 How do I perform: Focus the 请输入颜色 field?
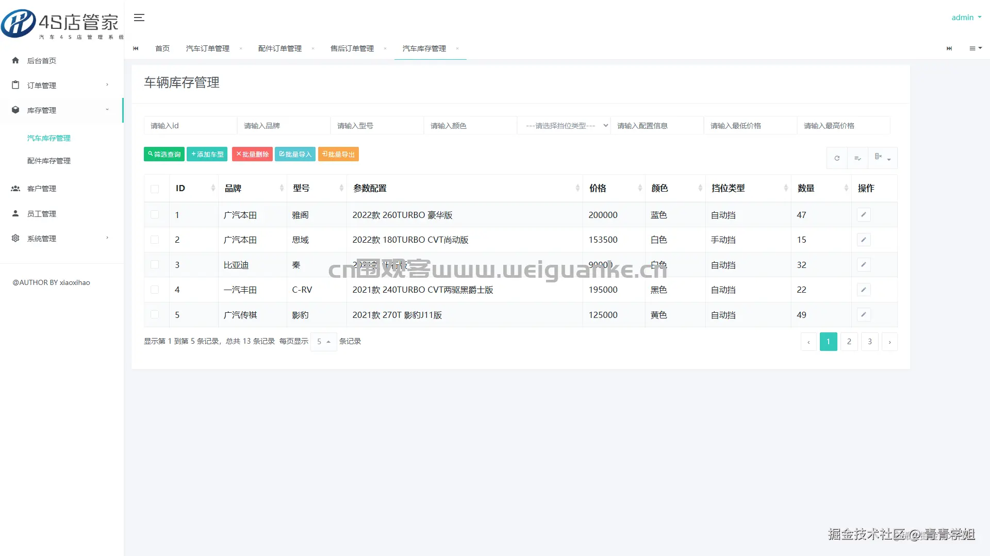(x=470, y=126)
